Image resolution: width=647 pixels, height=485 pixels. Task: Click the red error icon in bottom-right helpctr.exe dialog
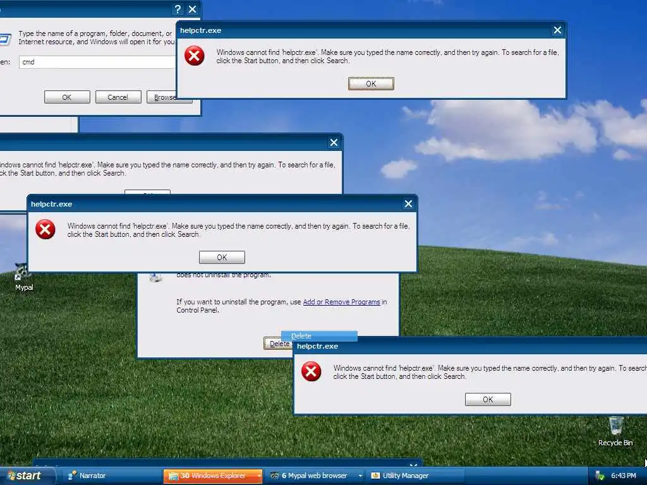pos(311,371)
